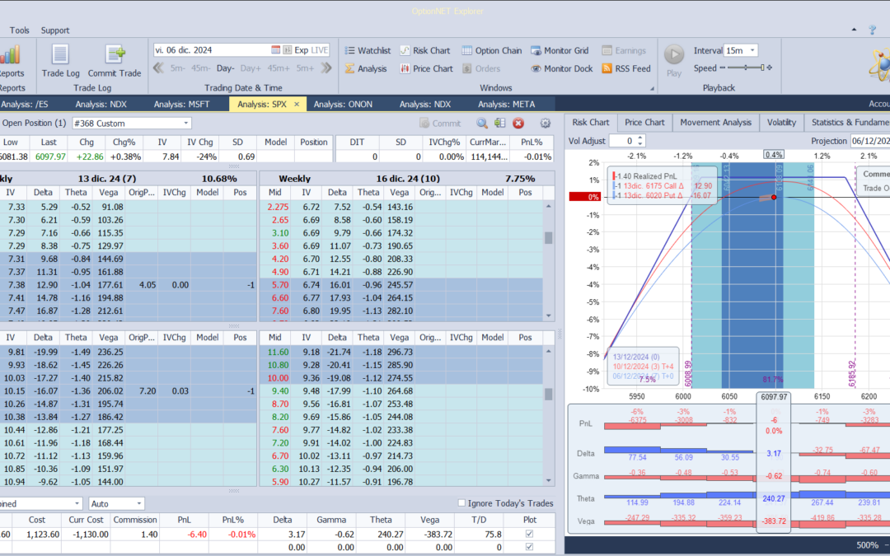Jump forward with the double right arrow
Viewport: 890px width, 556px height.
(326, 68)
